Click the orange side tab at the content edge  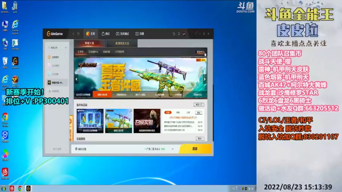(x=71, y=128)
